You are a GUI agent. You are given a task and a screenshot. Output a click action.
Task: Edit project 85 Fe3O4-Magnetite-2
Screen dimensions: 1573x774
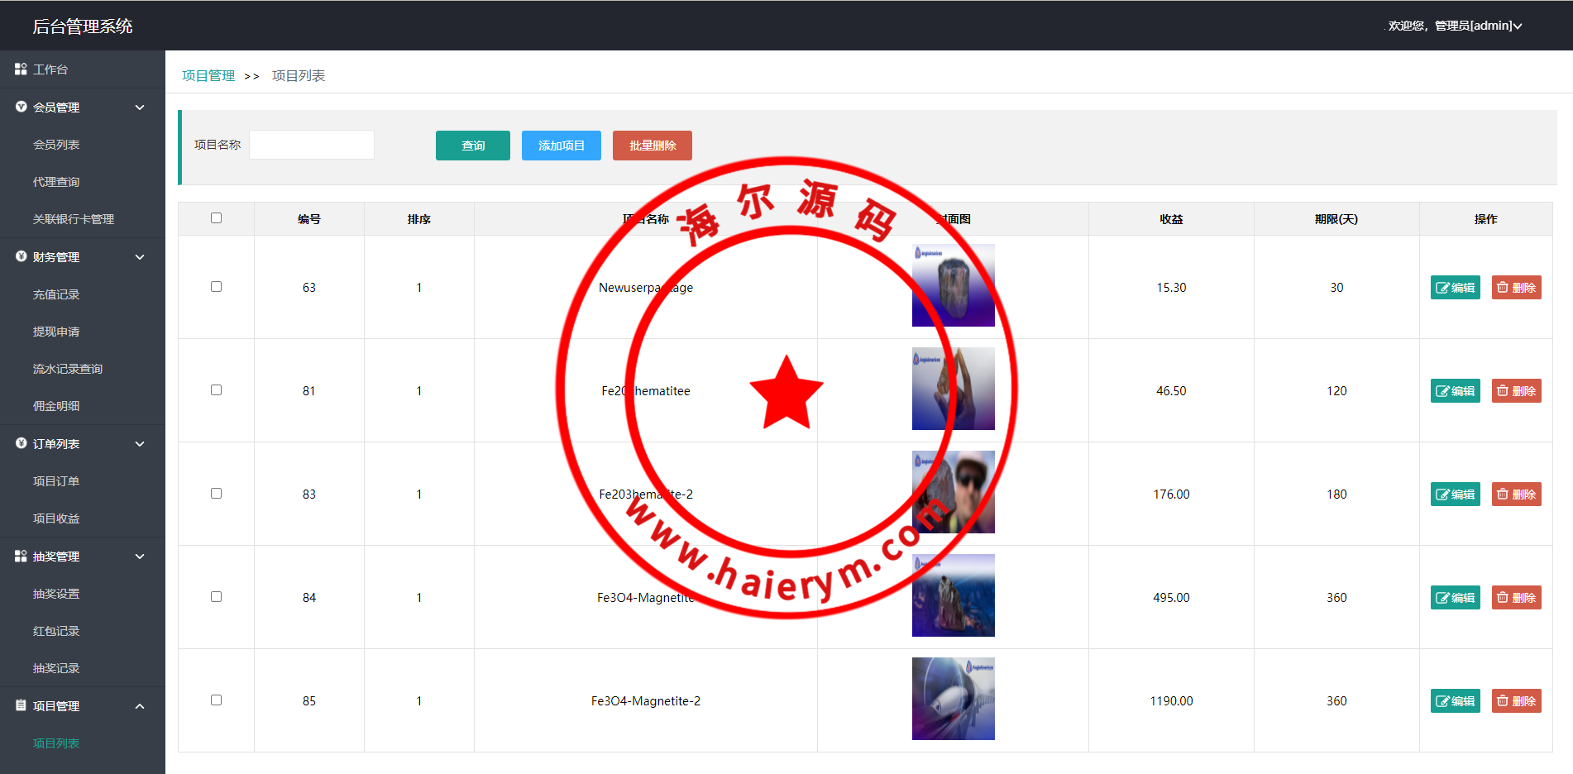click(x=1456, y=701)
